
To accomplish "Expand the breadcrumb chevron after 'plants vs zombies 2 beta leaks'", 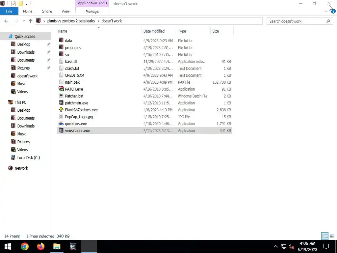I will (98, 21).
